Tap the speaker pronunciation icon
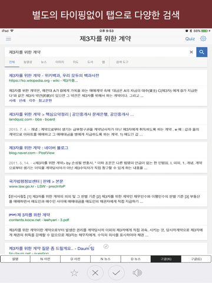212x283 pixels. pos(137,273)
